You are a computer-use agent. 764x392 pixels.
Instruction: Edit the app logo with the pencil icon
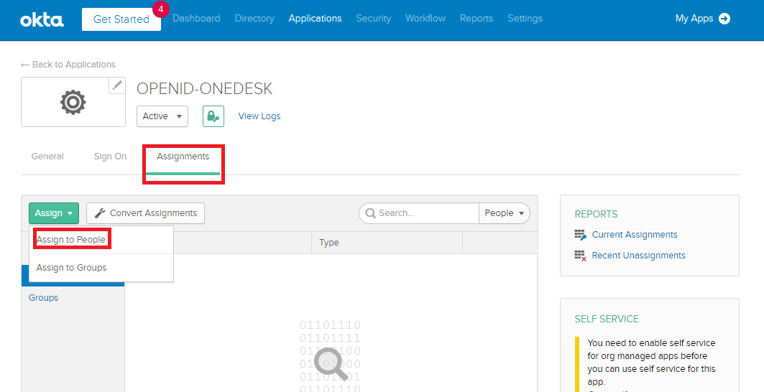(116, 85)
